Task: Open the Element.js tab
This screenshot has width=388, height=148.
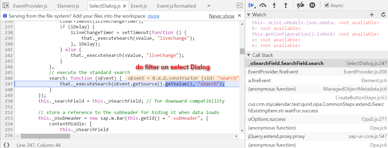Action: (68, 6)
